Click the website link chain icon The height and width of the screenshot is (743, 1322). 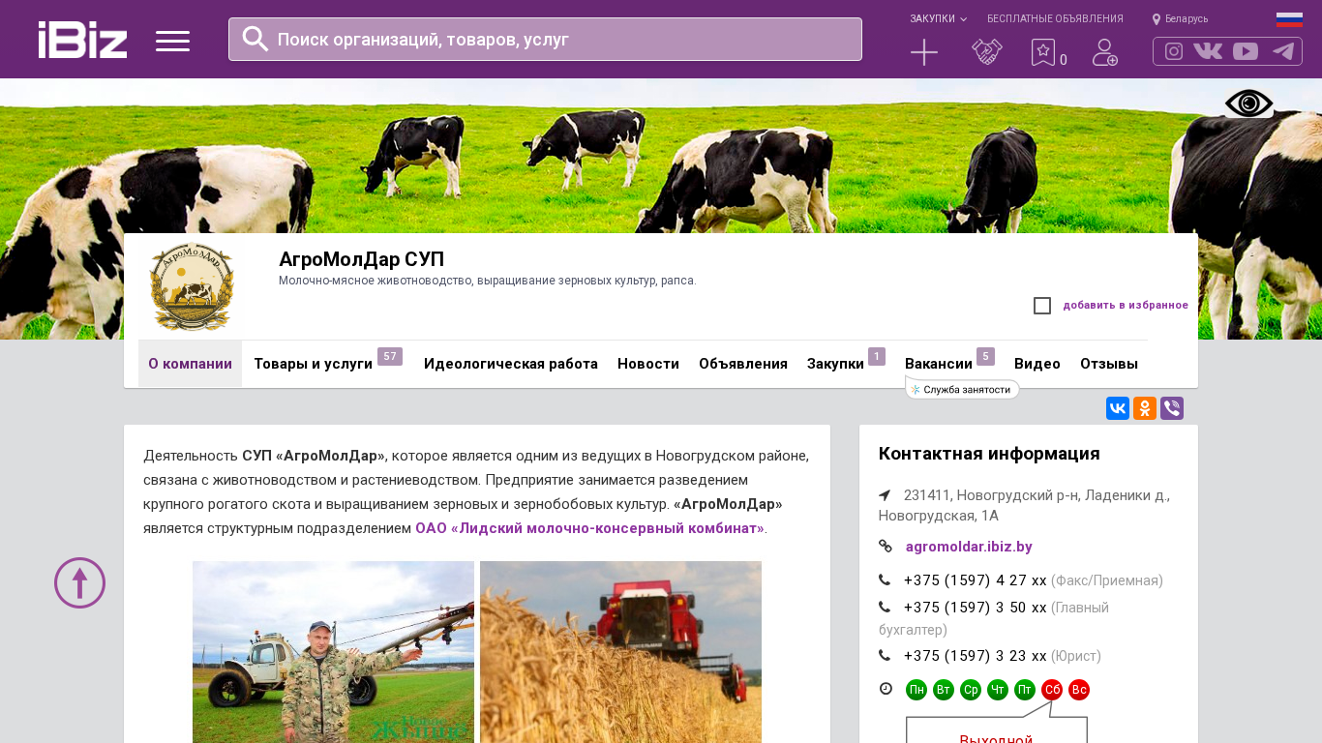[x=886, y=547]
